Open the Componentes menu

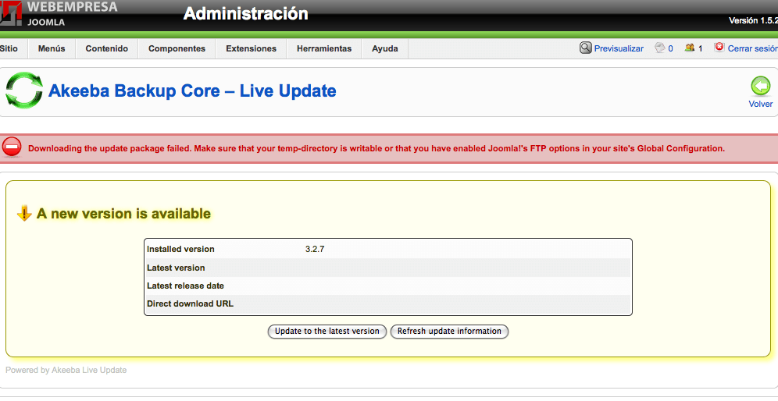177,48
